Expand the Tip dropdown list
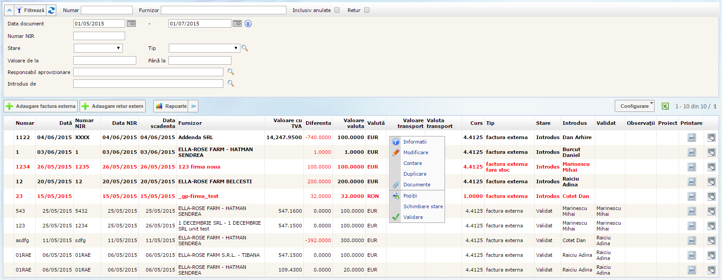Image resolution: width=722 pixels, height=280 pixels. pos(204,48)
